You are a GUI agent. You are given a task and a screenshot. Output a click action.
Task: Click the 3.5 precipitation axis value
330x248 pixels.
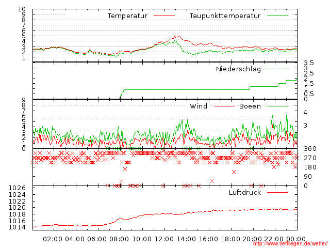pyautogui.click(x=309, y=63)
